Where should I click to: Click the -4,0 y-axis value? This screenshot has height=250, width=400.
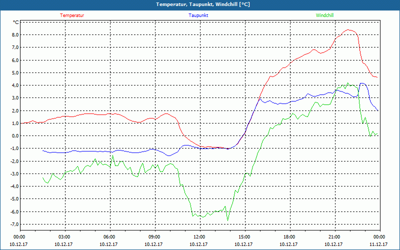(14, 186)
